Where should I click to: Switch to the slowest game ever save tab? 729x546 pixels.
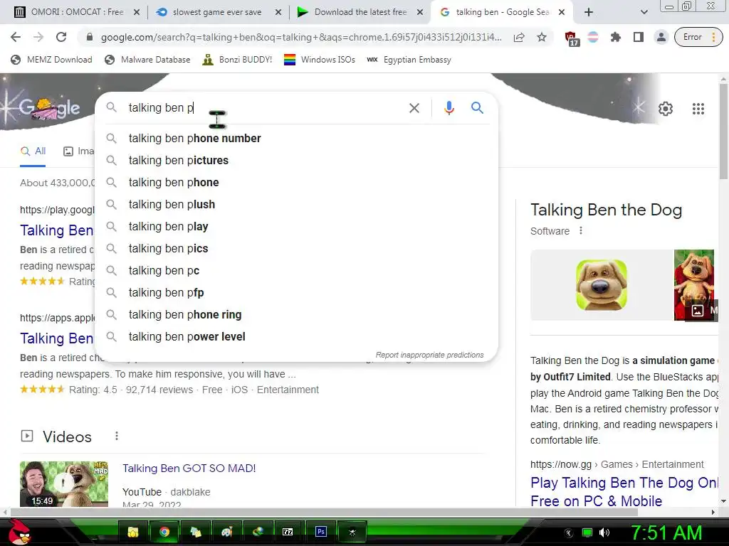tap(218, 12)
